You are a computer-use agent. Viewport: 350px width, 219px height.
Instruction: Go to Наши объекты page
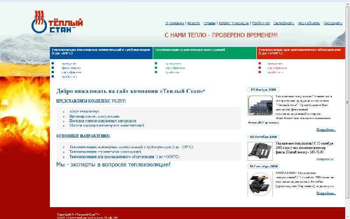(x=309, y=23)
